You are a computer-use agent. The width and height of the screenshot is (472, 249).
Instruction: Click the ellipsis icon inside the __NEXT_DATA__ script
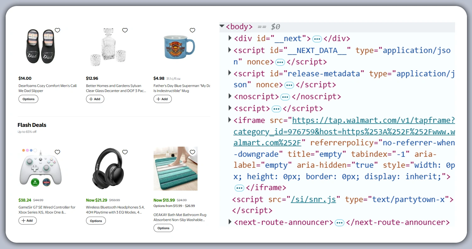pos(279,62)
